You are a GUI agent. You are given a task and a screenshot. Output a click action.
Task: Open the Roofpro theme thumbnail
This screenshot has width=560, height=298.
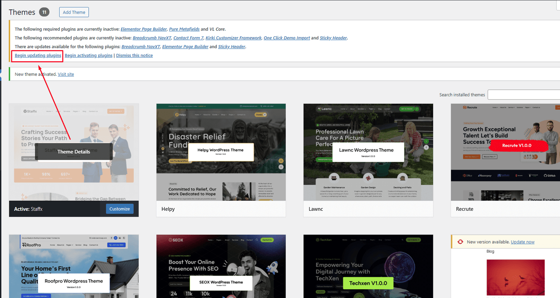click(74, 266)
